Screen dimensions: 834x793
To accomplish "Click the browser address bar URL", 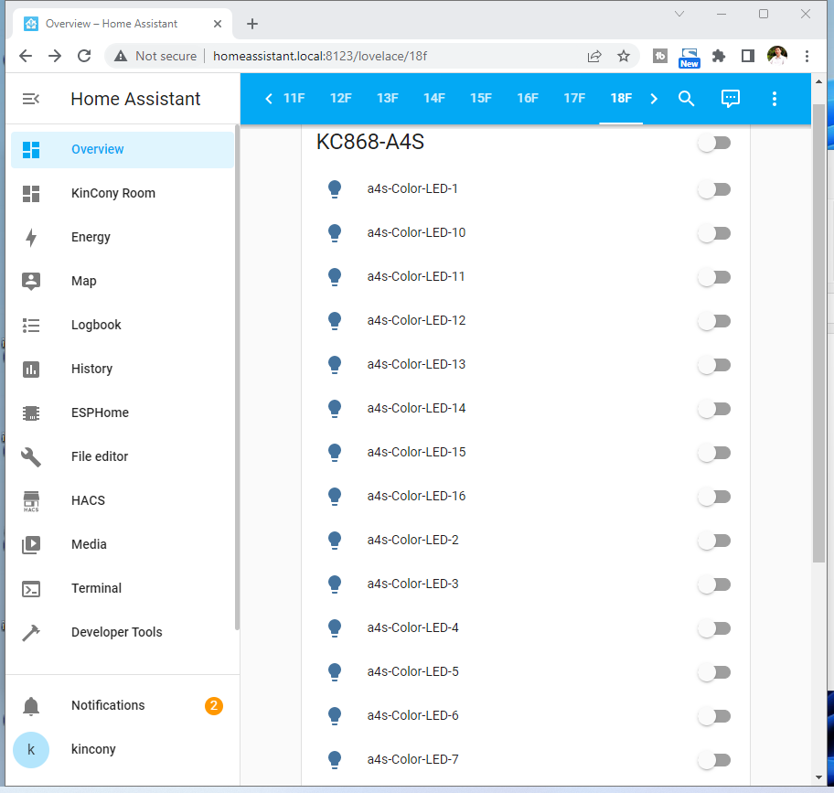I will tap(320, 56).
